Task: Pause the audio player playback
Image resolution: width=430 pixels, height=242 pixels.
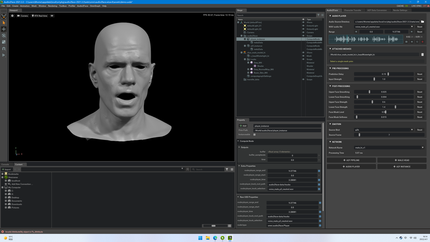Action: 406,42
